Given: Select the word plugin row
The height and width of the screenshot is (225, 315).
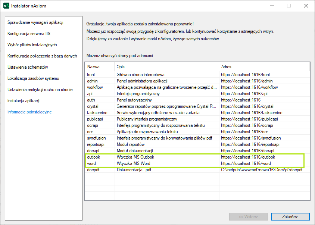Looking at the screenshot, I should coord(91,163).
